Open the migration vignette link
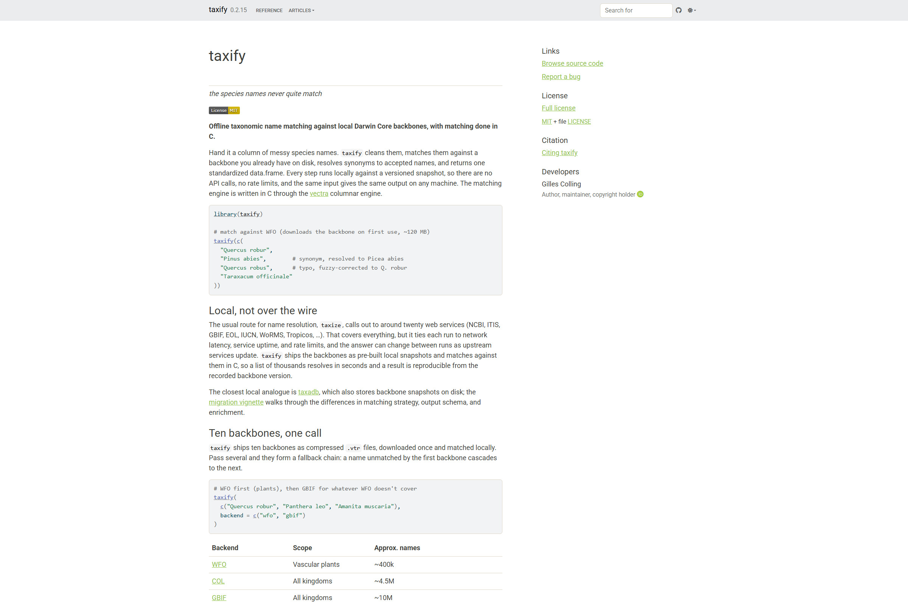This screenshot has width=908, height=605. 236,402
